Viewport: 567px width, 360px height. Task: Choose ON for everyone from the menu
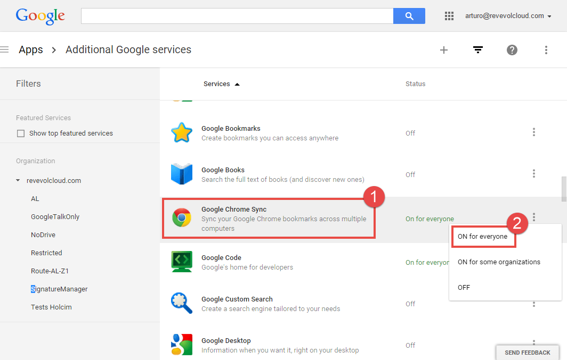[x=482, y=237]
